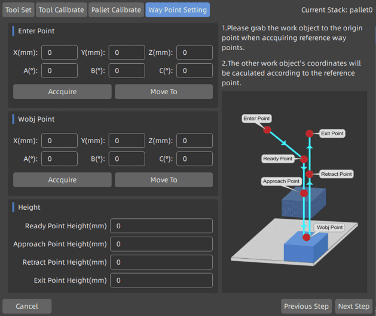Click the Current Stack: pallet0 text
This screenshot has height=316, width=376.
337,10
